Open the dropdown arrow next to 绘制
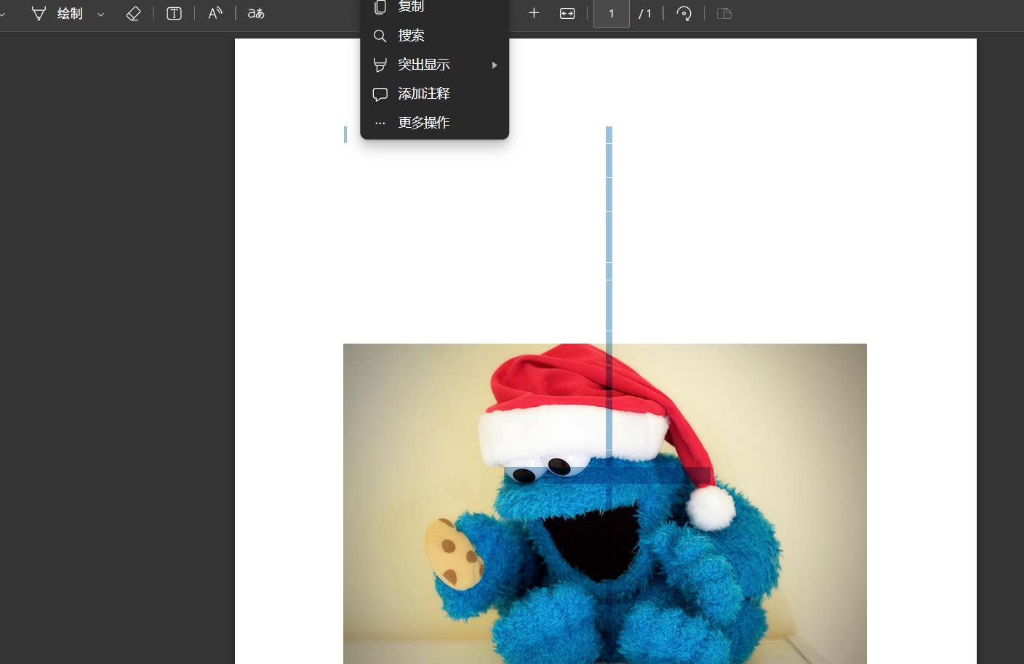The image size is (1024, 664). [x=100, y=14]
